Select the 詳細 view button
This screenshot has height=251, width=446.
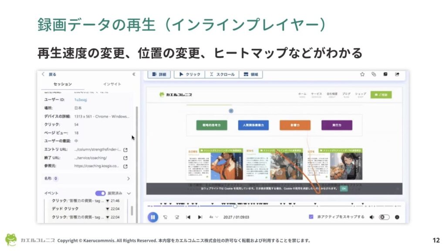pyautogui.click(x=159, y=74)
